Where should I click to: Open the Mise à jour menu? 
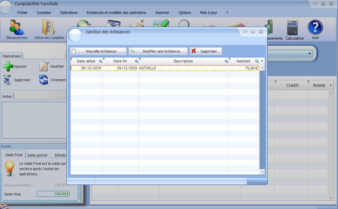tap(208, 13)
